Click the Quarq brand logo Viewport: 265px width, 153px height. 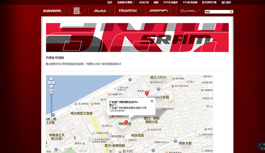188,11
